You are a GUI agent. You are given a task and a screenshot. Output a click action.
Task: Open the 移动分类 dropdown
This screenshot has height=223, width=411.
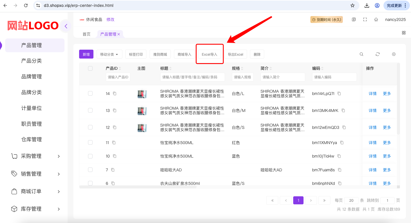click(109, 54)
